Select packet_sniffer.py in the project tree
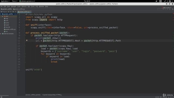The height and width of the screenshot is (98, 174). tap(10, 29)
